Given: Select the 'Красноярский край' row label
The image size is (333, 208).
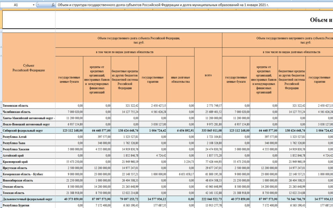Looking at the screenshot, I should tap(29, 162).
